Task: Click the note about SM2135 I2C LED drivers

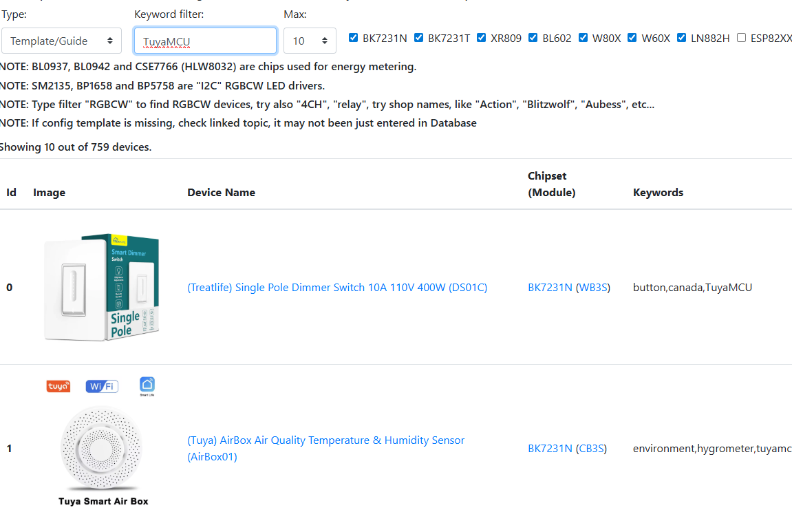Action: 162,86
